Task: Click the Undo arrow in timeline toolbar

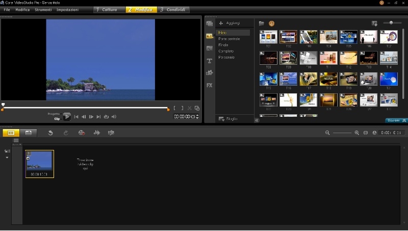Action: (50, 133)
